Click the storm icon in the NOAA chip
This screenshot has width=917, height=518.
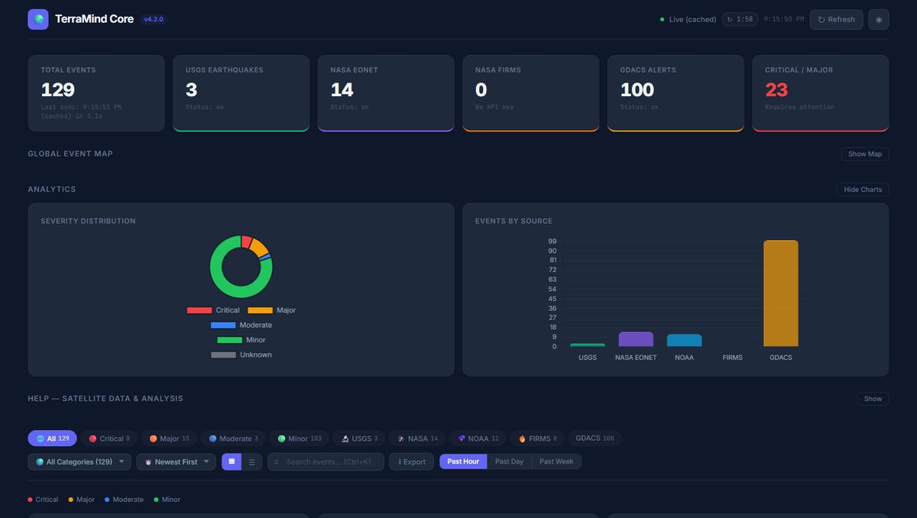[462, 439]
